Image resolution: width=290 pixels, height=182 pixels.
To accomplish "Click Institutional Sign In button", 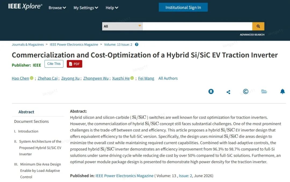I will (183, 8).
